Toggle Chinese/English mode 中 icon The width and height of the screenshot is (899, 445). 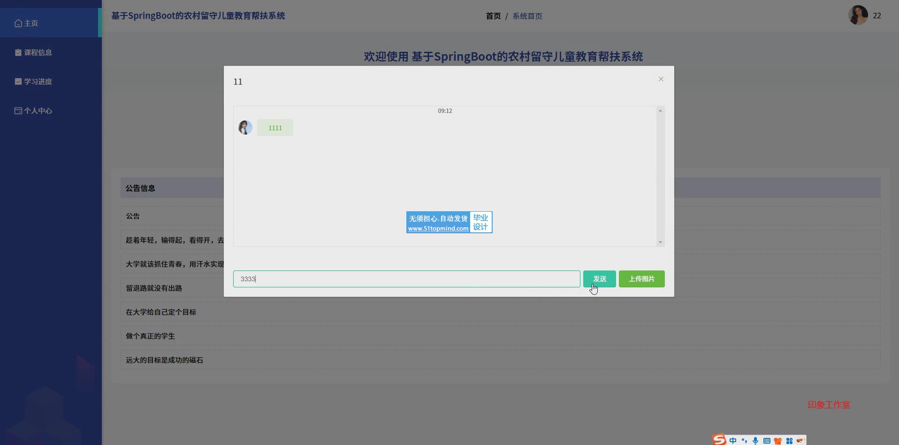point(733,441)
